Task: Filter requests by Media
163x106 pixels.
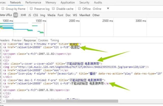Action: tap(51, 15)
